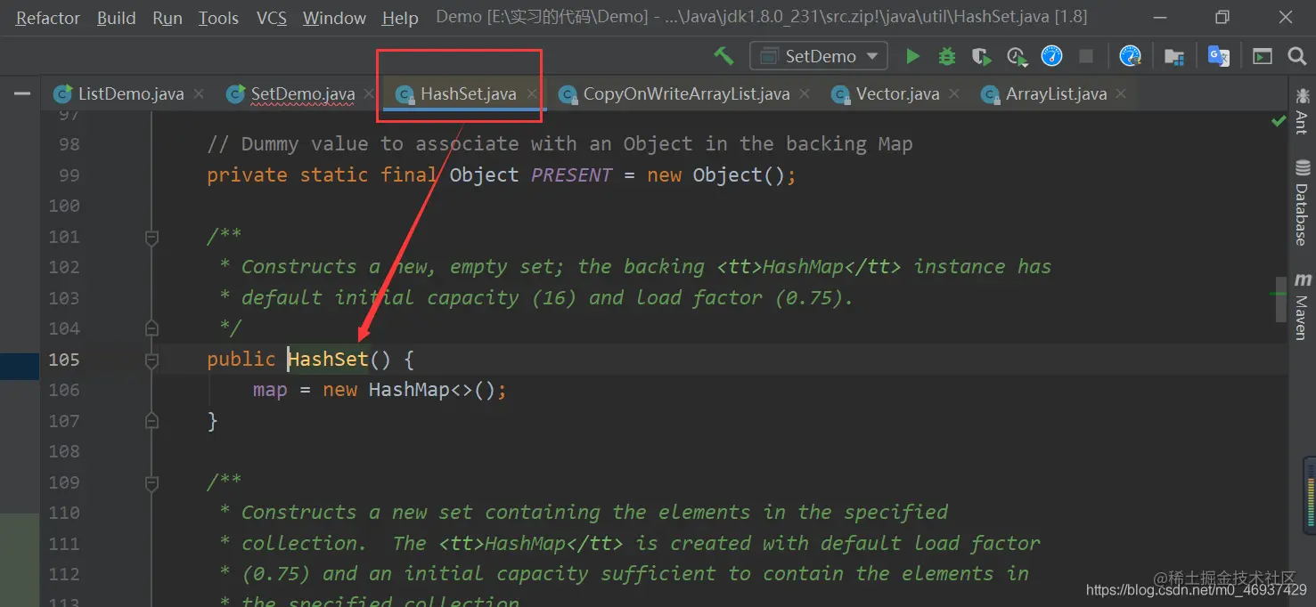Close the CopyOnWriteArrayList.java tab

pos(805,93)
